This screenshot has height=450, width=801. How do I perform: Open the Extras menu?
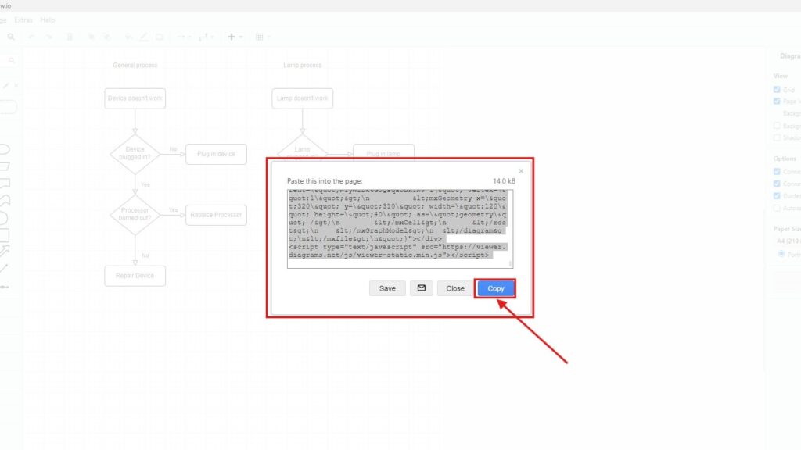coord(23,20)
